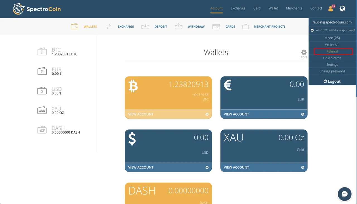Select XAU 0.00 OZ sidebar entry
The width and height of the screenshot is (357, 204).
pos(51,110)
